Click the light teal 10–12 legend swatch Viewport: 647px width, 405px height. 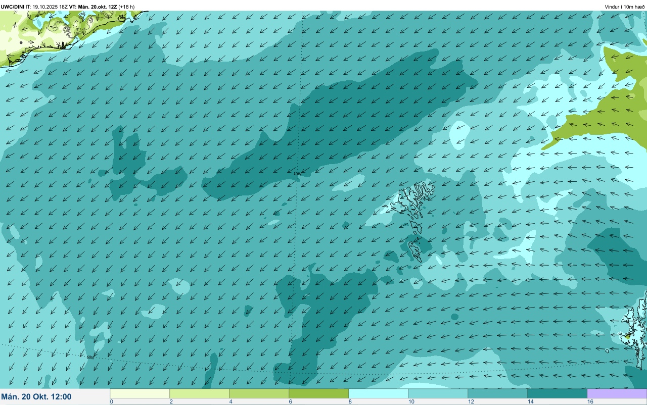point(438,393)
